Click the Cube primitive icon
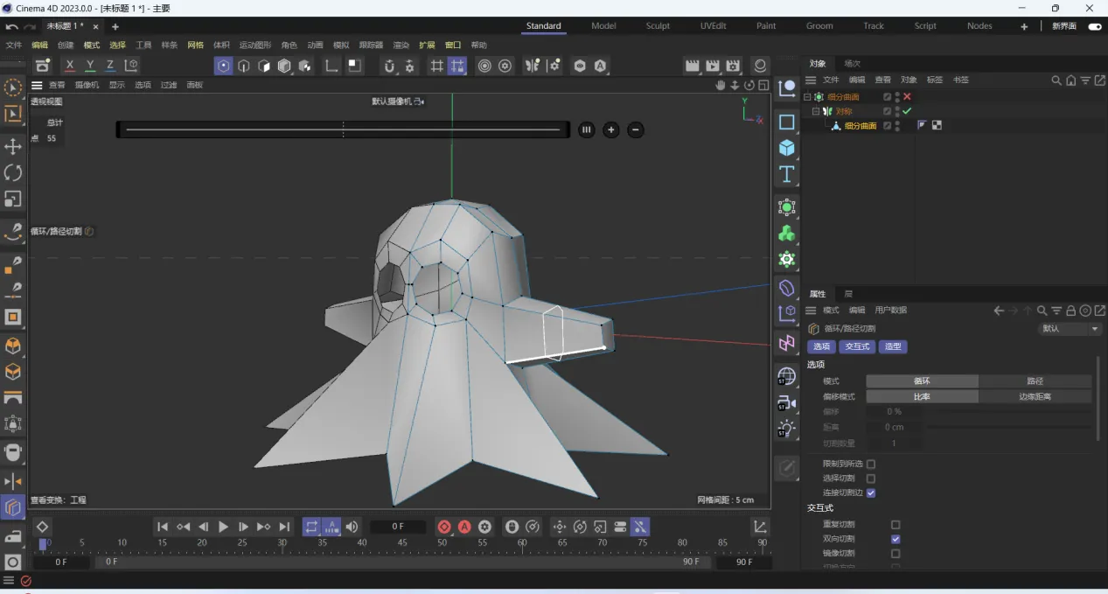The width and height of the screenshot is (1108, 594). click(787, 148)
